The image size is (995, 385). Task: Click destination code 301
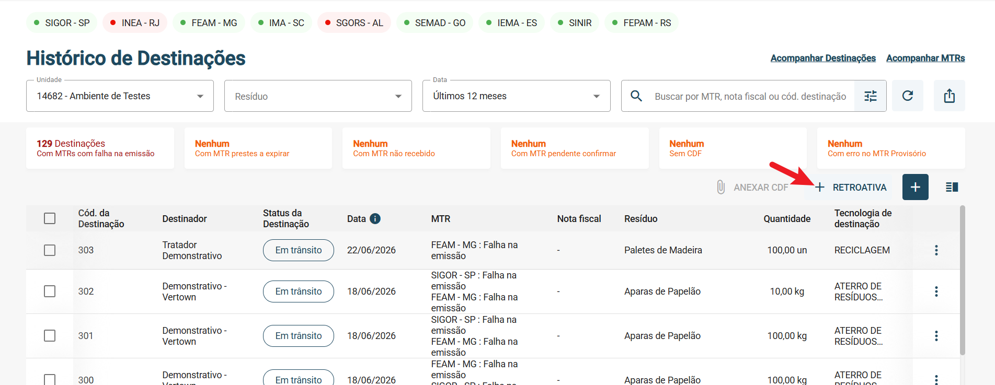coord(86,336)
